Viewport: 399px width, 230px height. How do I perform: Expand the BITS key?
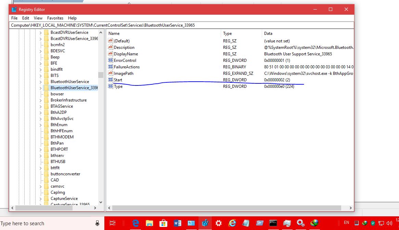40,76
